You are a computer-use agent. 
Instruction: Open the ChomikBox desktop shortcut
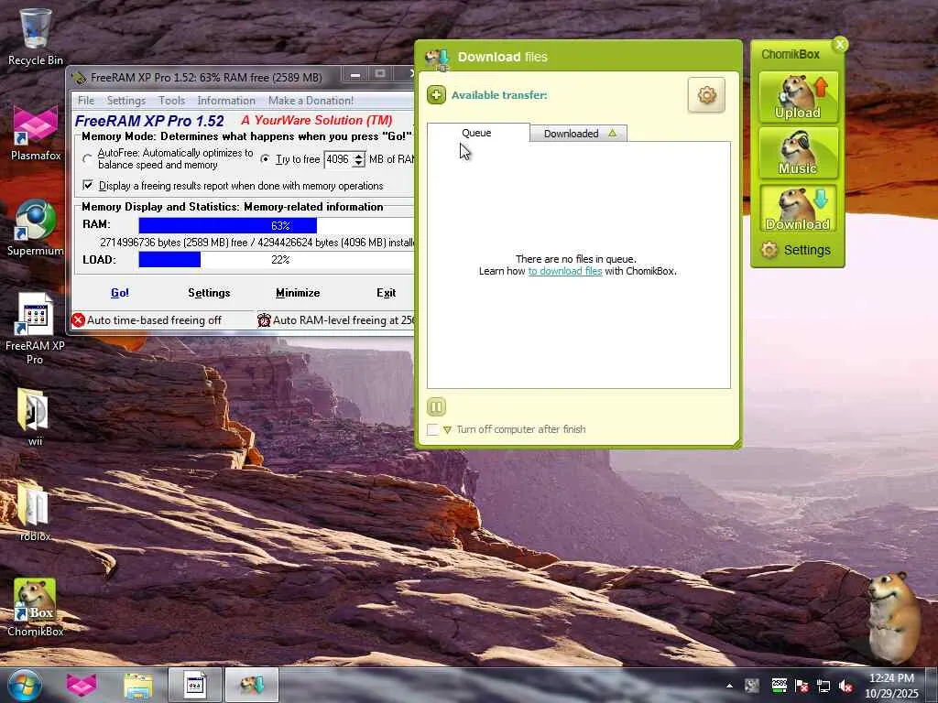click(x=35, y=607)
